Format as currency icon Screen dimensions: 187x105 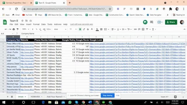click(x=33, y=29)
